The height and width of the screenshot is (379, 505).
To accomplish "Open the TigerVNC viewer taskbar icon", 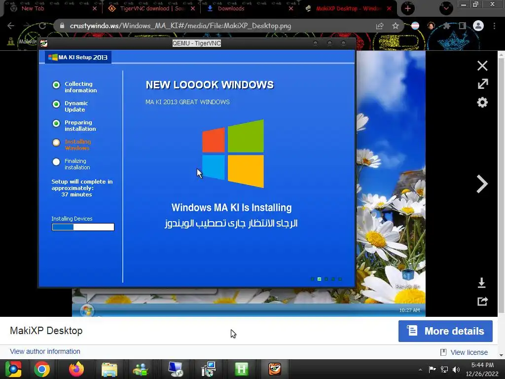I will [275, 369].
